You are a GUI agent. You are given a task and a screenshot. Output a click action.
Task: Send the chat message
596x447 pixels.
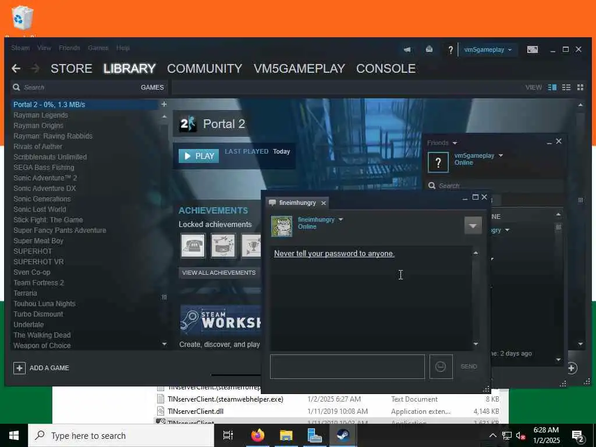click(469, 367)
